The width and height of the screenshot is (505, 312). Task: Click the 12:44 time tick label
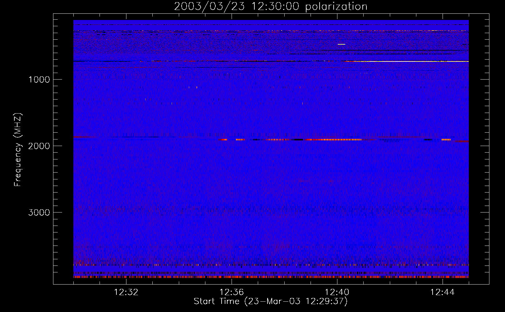coord(443,292)
